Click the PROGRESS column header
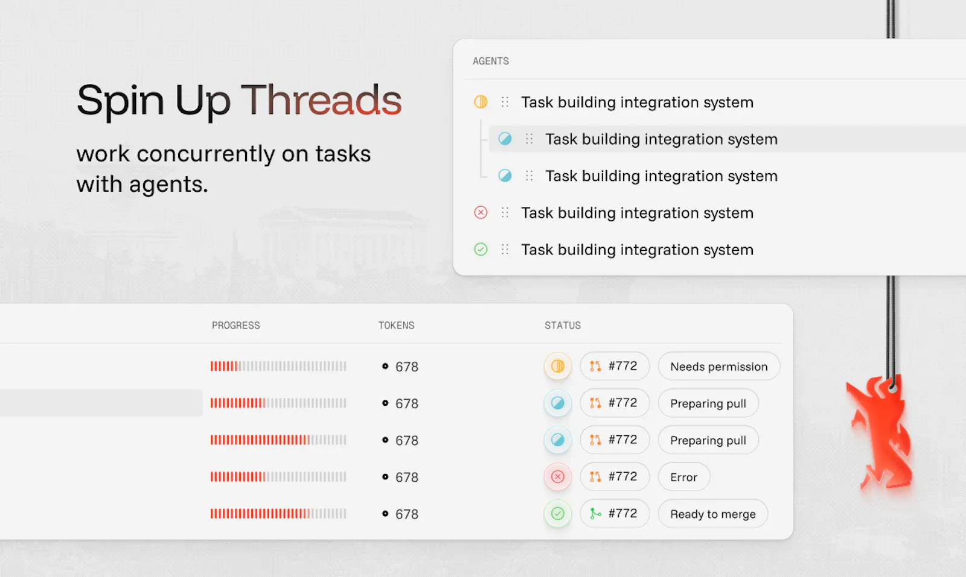This screenshot has height=577, width=966. pyautogui.click(x=236, y=325)
